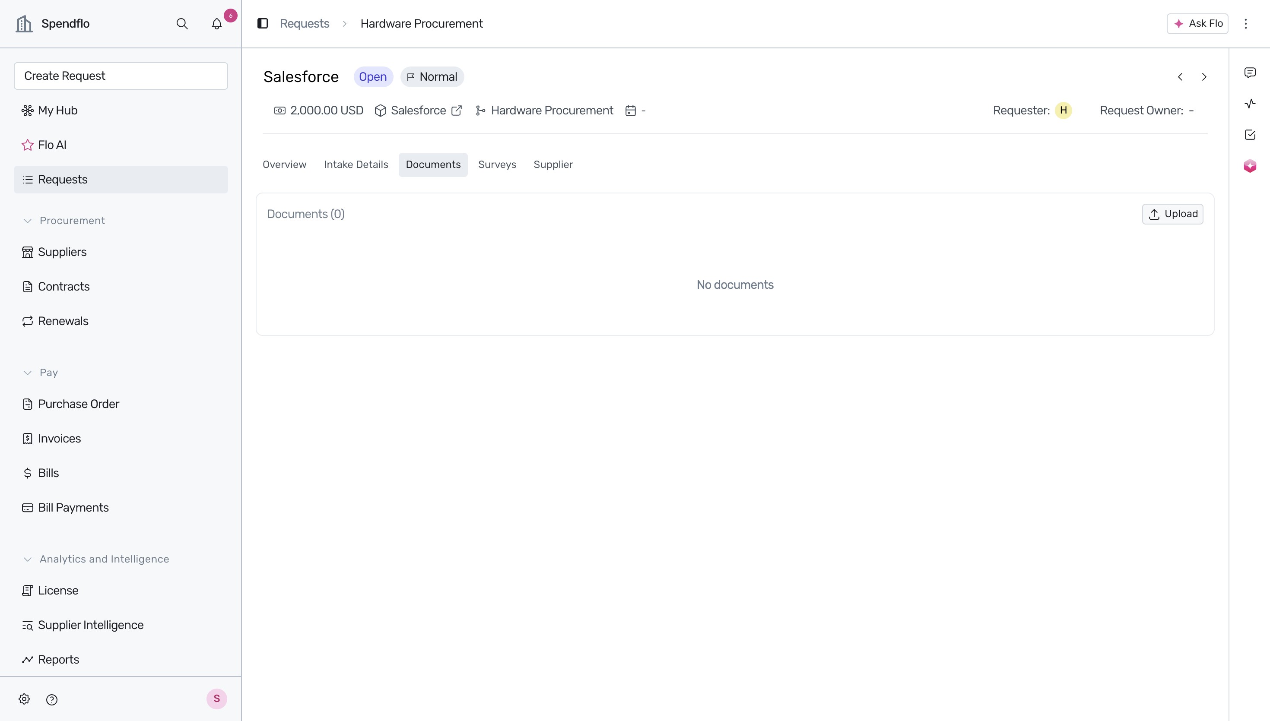Open My Hub in sidebar

[121, 111]
